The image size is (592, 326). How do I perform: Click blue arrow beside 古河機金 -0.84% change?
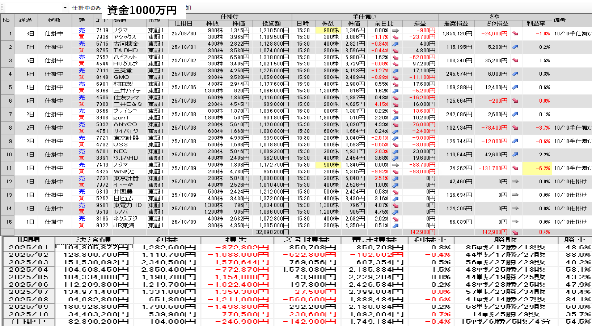pos(396,44)
